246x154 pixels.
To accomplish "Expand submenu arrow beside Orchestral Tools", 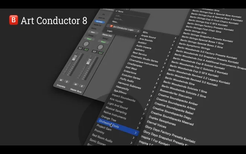I will [x=136, y=133].
